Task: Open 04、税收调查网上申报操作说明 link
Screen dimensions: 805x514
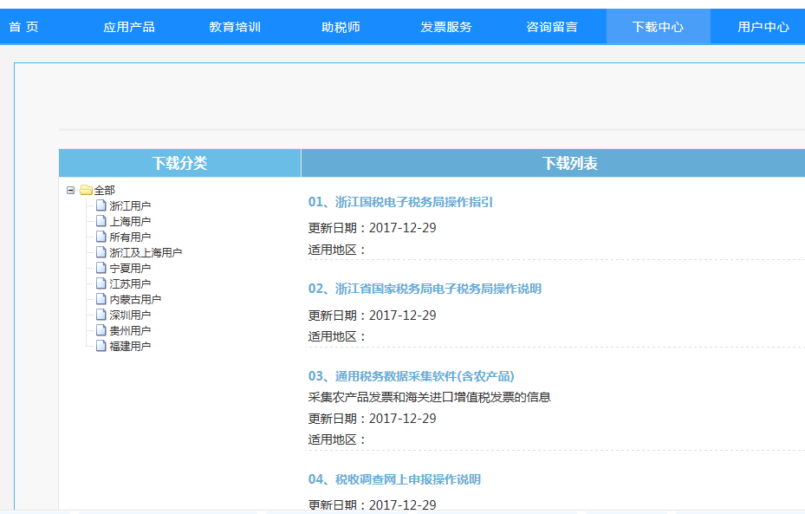Action: pyautogui.click(x=394, y=479)
